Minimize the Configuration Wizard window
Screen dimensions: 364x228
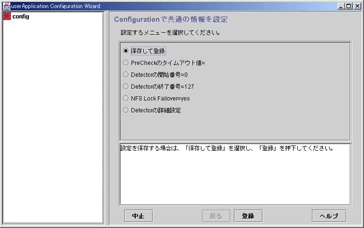341,6
